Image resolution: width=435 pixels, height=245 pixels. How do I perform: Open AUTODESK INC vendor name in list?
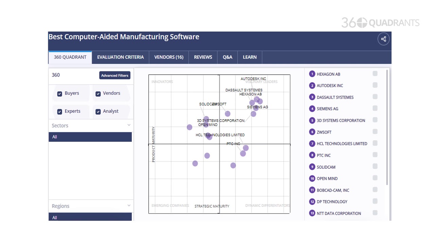point(330,86)
